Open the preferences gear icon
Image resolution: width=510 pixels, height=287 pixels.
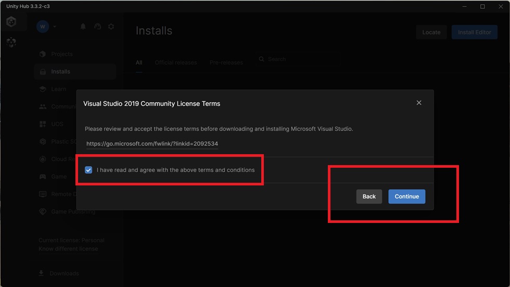111,27
